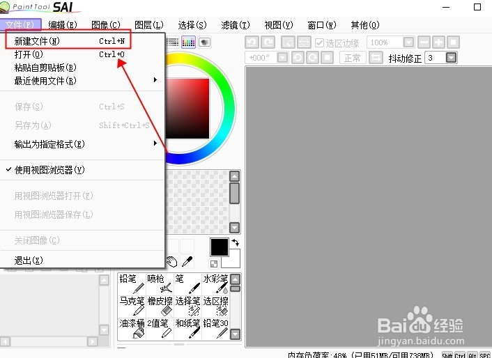The image size is (492, 358).
Task: Swap foreground and background colors arrow
Action: click(x=235, y=242)
